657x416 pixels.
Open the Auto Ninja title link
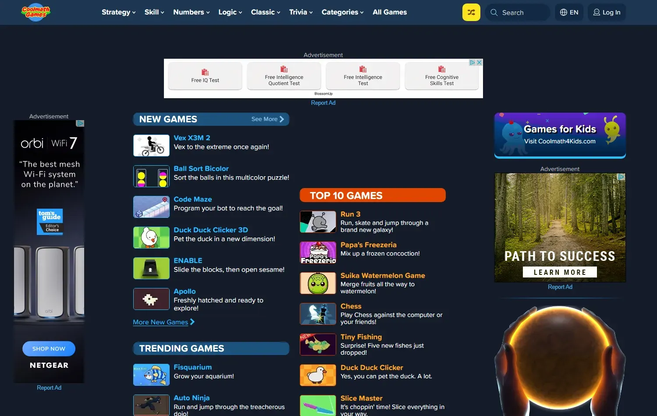pyautogui.click(x=192, y=398)
